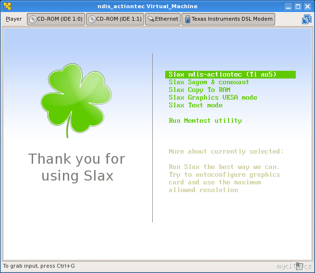
Task: Minimize the Virtual Machine window
Action: point(288,7)
